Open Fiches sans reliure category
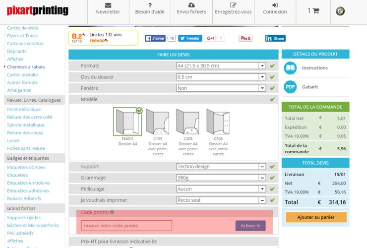This screenshot has height=248, width=367. tap(26, 148)
